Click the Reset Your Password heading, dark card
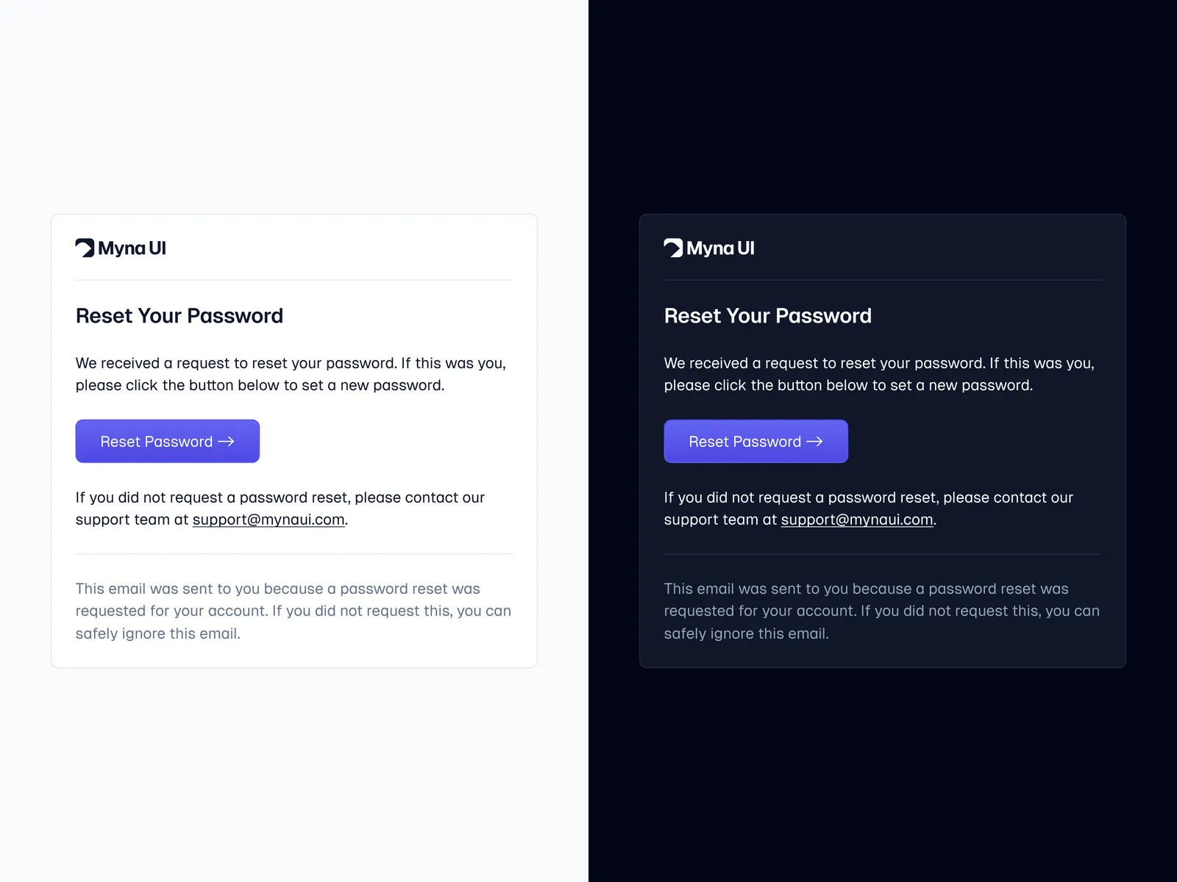 click(x=767, y=316)
